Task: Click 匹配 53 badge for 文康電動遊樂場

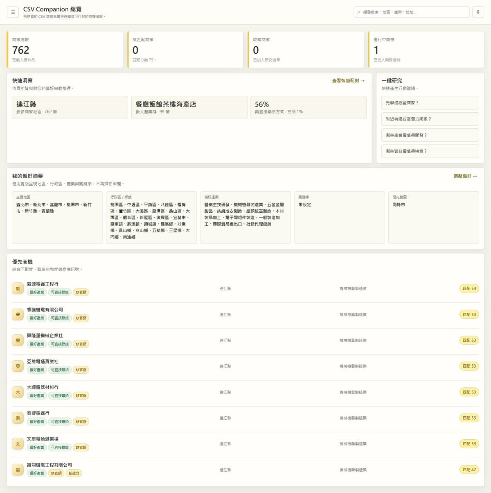Action: 469,444
